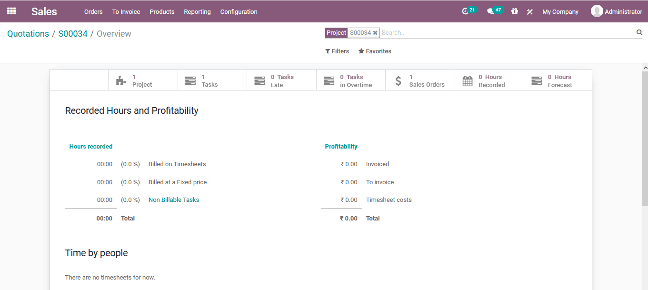Open the Favorites dropdown
Image resolution: width=648 pixels, height=290 pixels.
click(x=375, y=51)
